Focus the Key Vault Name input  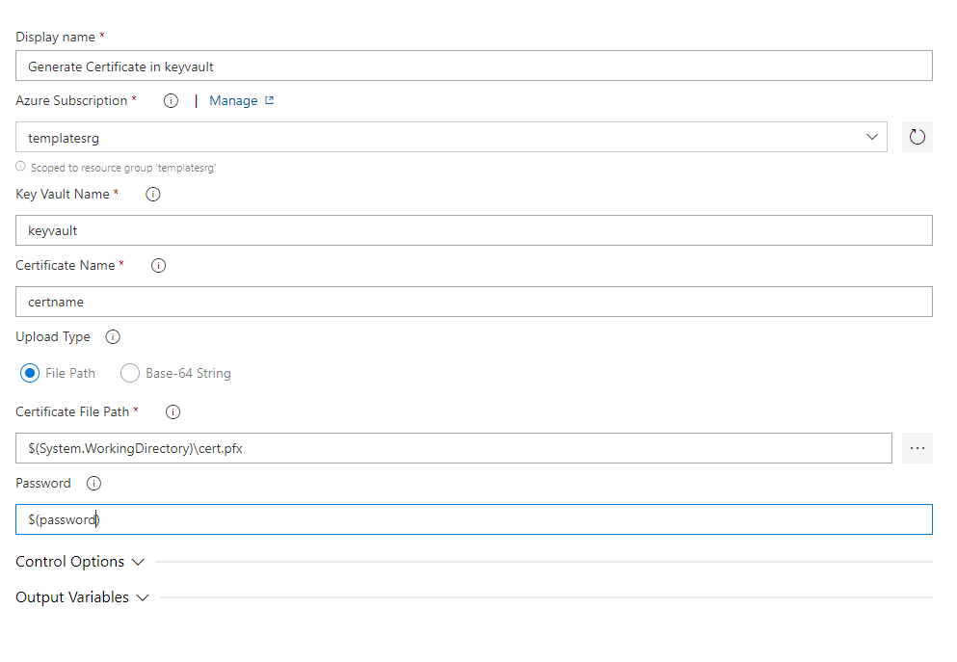[473, 230]
